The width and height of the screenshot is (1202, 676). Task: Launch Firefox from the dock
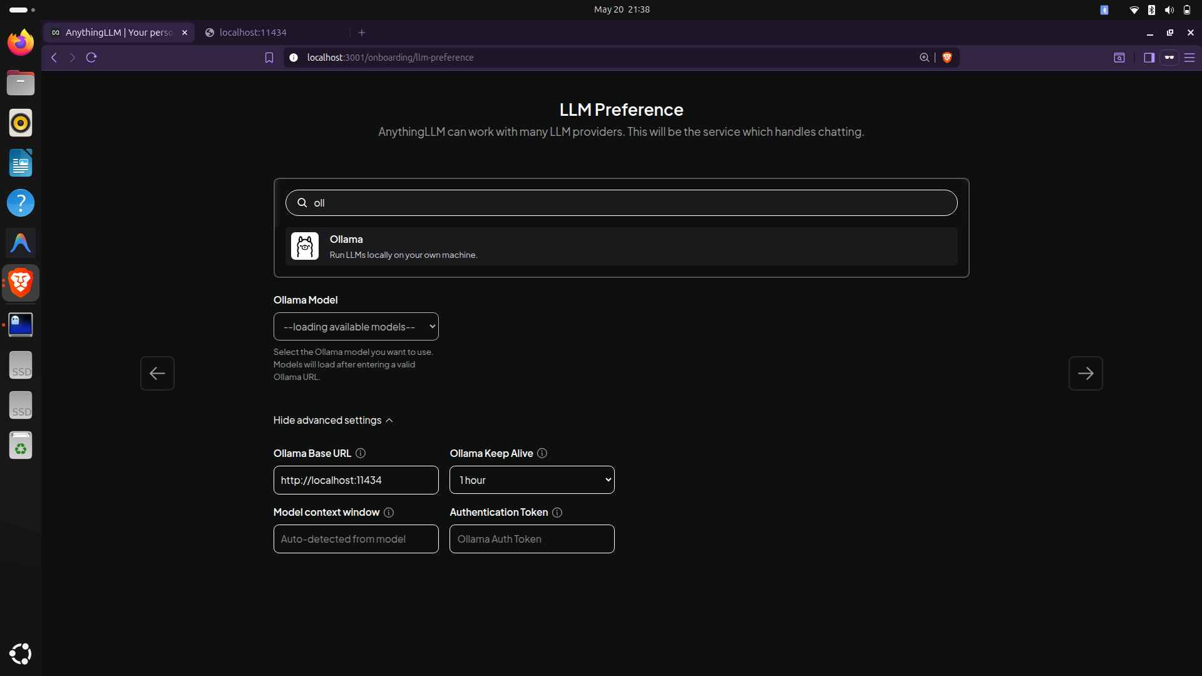pos(21,43)
